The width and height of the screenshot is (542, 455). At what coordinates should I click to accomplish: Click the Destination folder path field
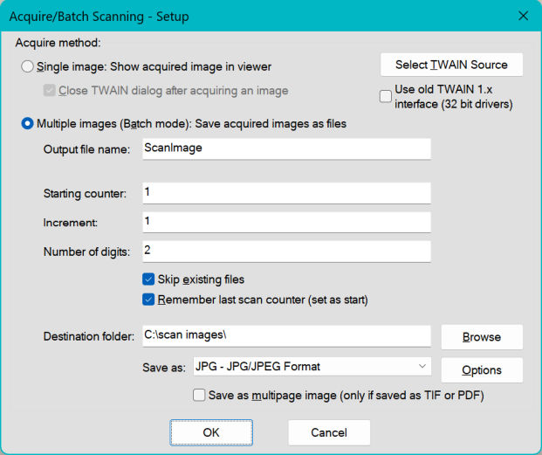[x=285, y=336]
